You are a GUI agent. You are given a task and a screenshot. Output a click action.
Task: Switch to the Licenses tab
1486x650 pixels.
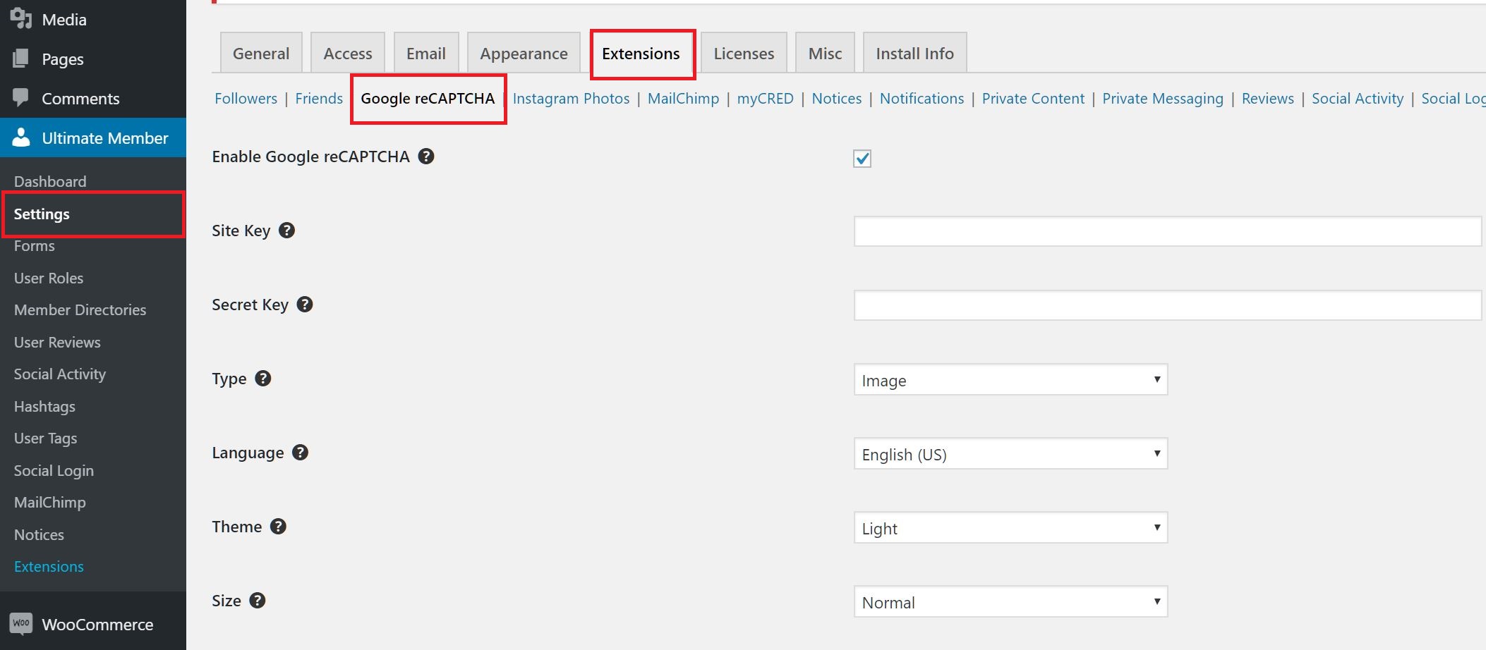(744, 53)
